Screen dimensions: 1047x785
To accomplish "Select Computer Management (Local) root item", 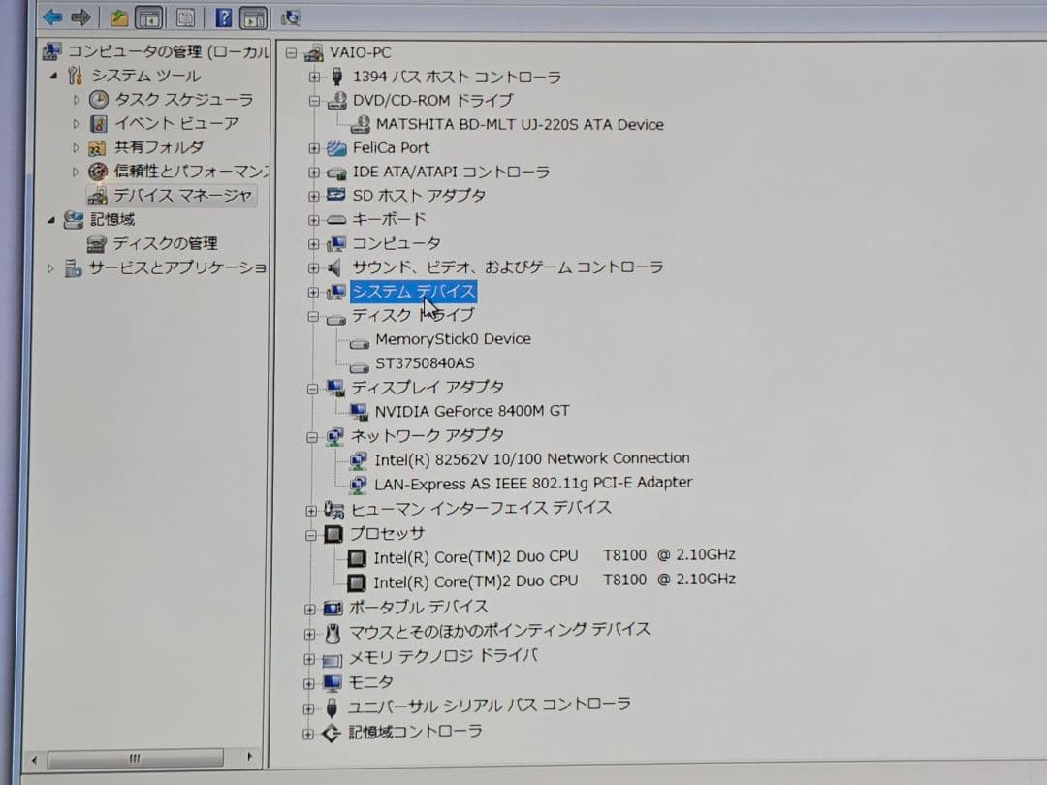I will click(168, 51).
